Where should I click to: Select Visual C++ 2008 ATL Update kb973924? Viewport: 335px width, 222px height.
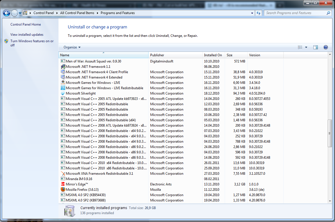(x=106, y=125)
